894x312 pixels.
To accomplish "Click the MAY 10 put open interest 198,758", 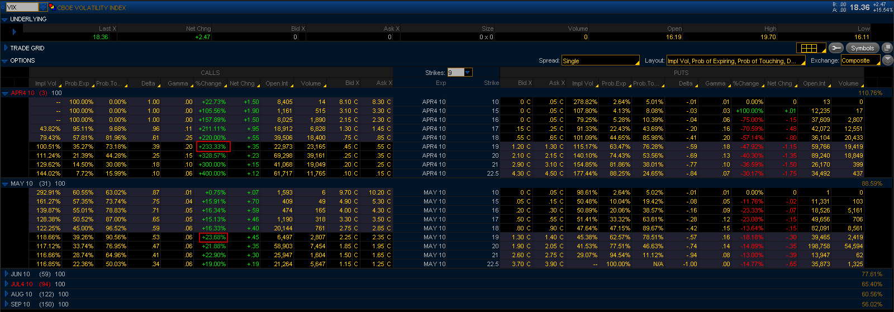I will pyautogui.click(x=819, y=247).
